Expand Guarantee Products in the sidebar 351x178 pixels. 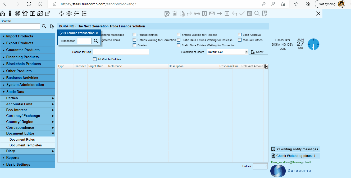point(28,50)
